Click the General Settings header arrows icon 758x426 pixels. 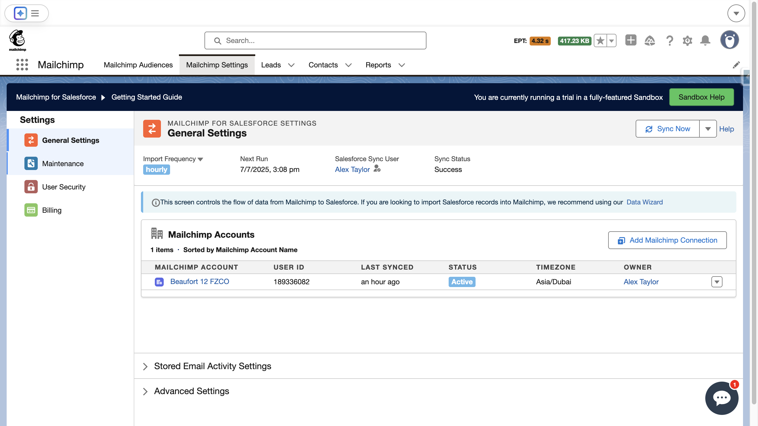152,129
